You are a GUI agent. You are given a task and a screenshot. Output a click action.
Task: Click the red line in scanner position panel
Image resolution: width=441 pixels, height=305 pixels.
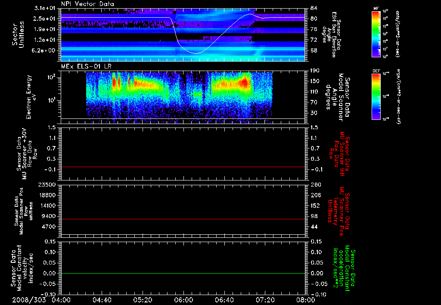(183, 219)
